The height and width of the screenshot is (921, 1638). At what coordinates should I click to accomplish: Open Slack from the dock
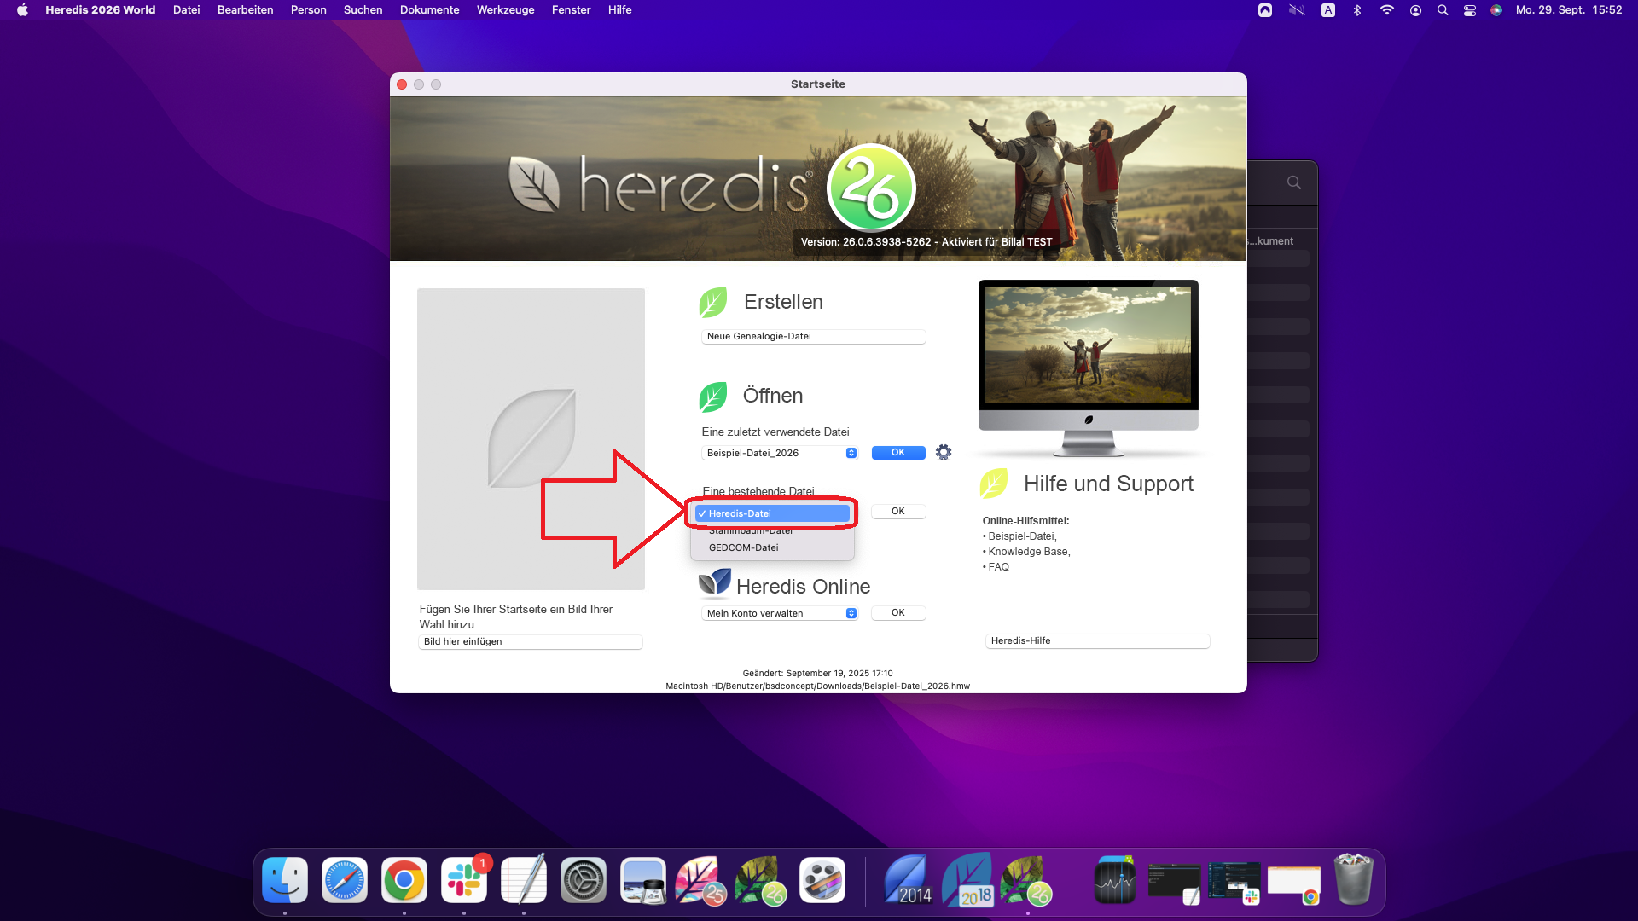coord(464,881)
